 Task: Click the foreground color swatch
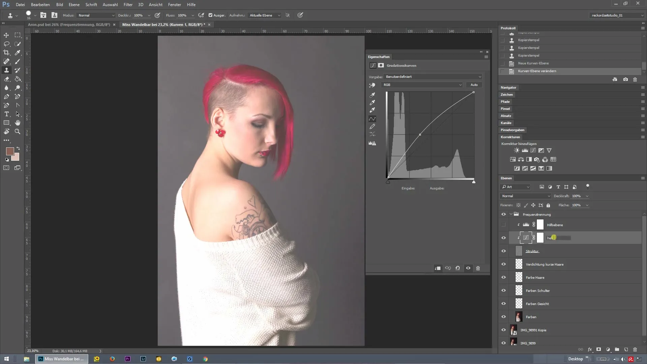click(10, 151)
